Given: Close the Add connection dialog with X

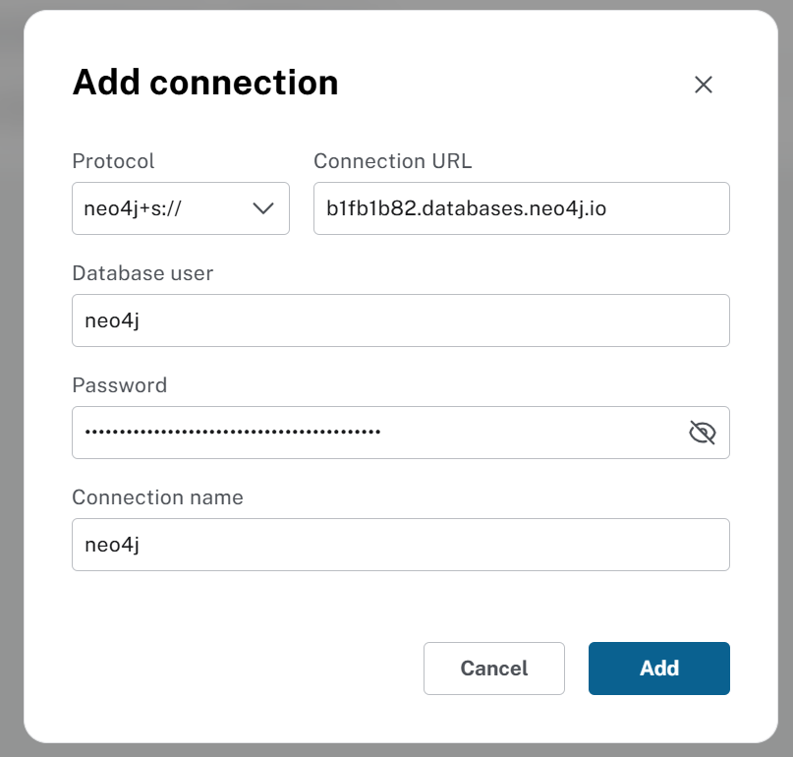Looking at the screenshot, I should tap(703, 85).
